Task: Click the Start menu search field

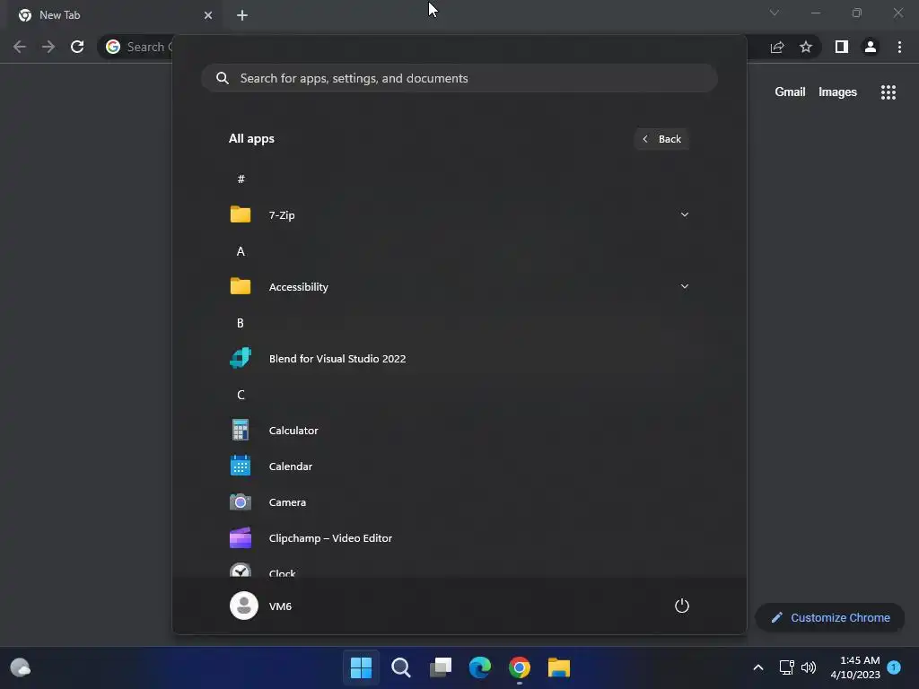Action: [459, 78]
